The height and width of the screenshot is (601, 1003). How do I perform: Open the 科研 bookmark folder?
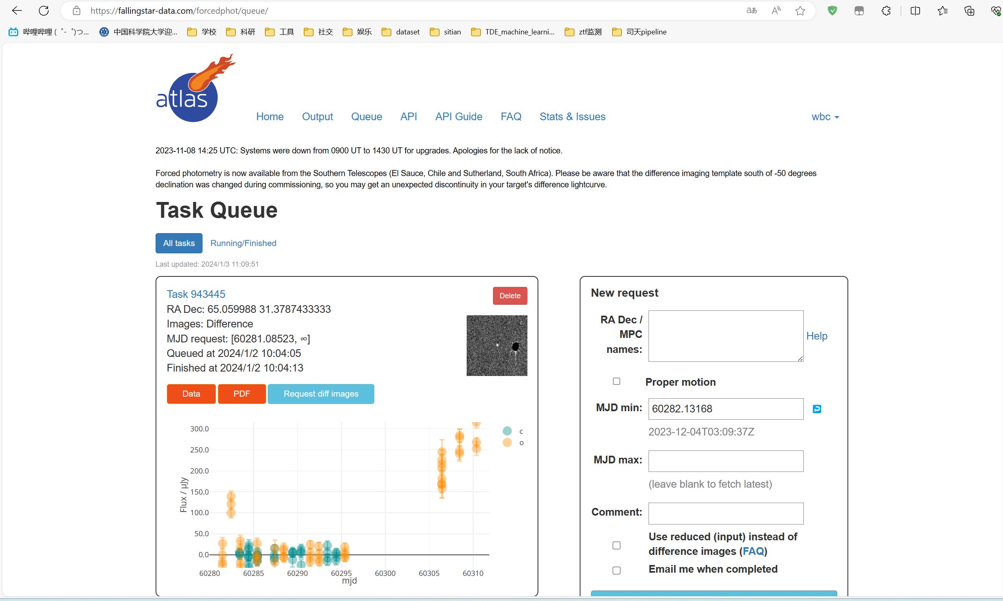point(241,32)
